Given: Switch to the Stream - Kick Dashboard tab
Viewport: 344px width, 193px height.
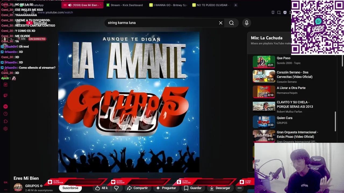Looking at the screenshot, I should pyautogui.click(x=124, y=5).
